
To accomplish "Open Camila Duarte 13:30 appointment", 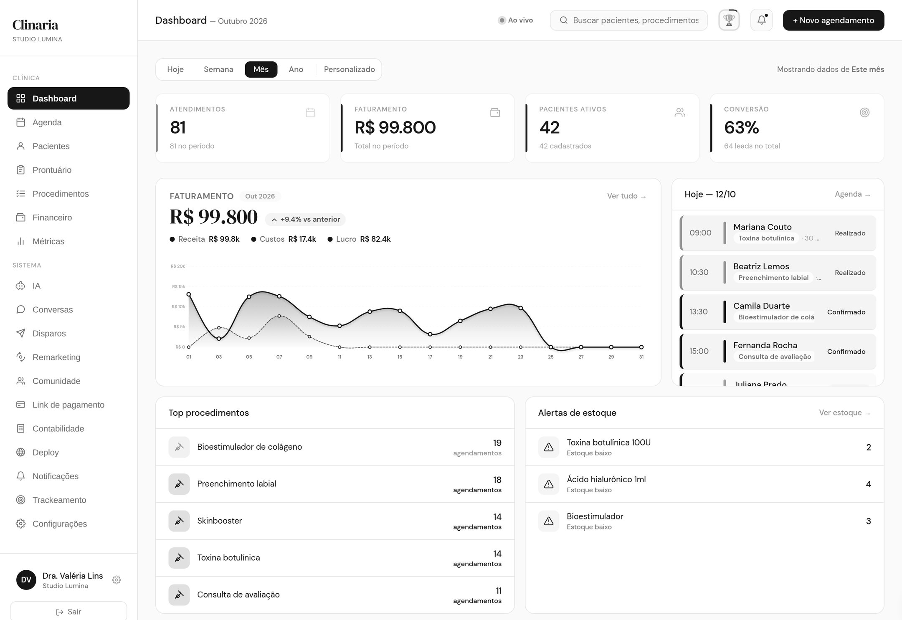I will (778, 312).
